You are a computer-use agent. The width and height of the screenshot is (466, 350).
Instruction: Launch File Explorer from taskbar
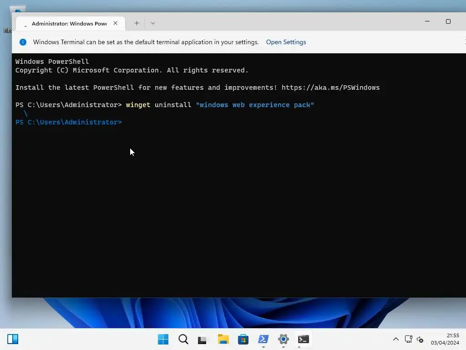point(223,339)
